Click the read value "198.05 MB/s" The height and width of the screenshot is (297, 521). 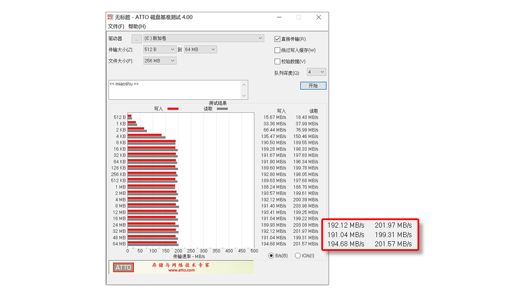[306, 174]
